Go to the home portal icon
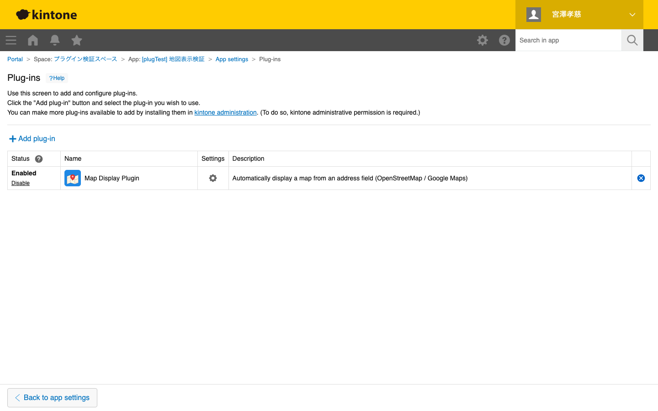Screen dimensions: 658x411 tap(33, 40)
